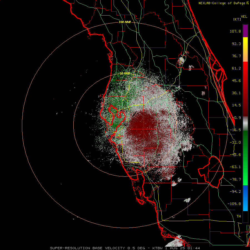Select the -0.9 value on velocity scale
250x250 pixels.
point(236,118)
